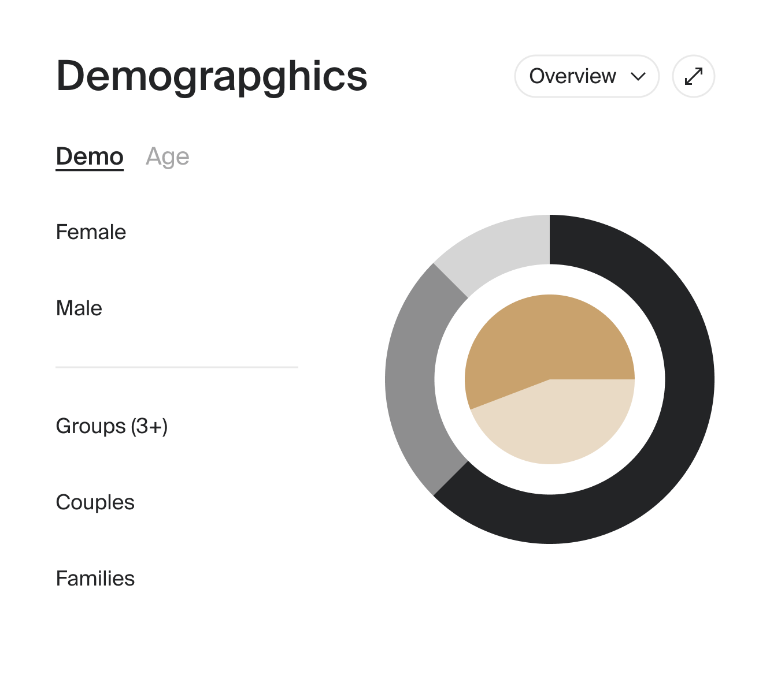Screen dimensions: 770x686
Task: Click the divider line under Male
Action: (x=176, y=366)
